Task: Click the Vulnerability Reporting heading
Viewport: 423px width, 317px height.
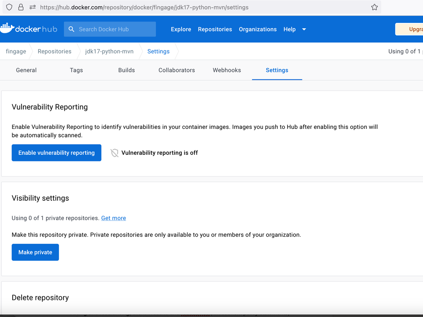Action: pyautogui.click(x=50, y=107)
